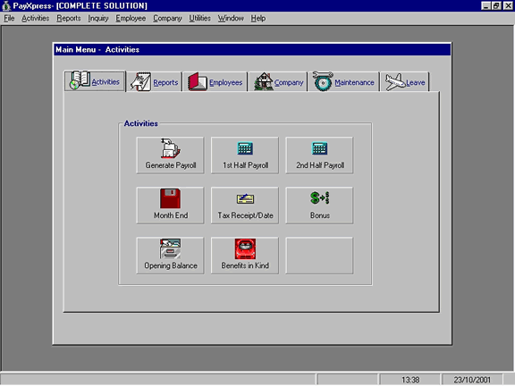
Task: Select the Activities tab
Action: [x=95, y=81]
